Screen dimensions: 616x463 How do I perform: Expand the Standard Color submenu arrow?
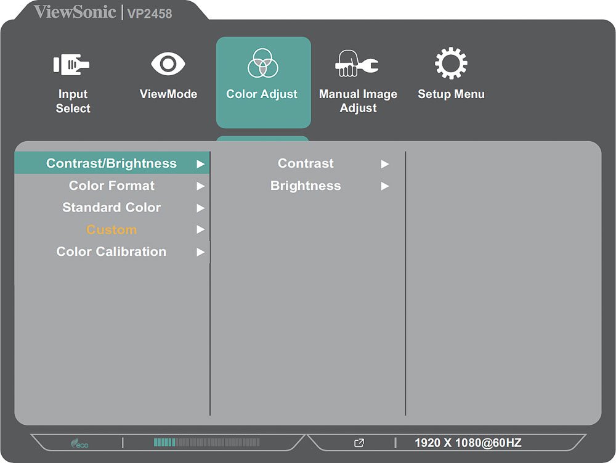point(200,208)
